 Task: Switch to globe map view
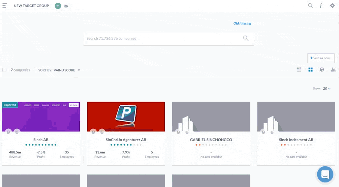click(x=322, y=70)
